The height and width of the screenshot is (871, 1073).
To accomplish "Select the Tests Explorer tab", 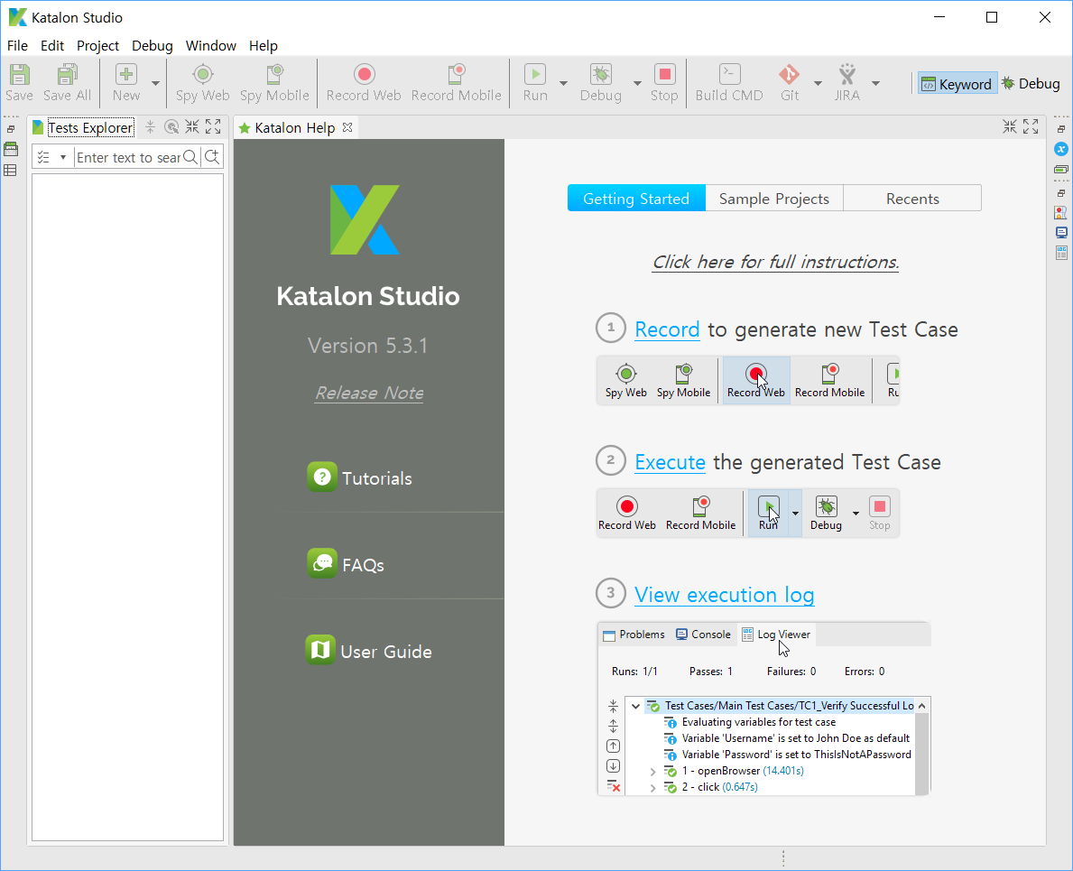I will [x=83, y=127].
